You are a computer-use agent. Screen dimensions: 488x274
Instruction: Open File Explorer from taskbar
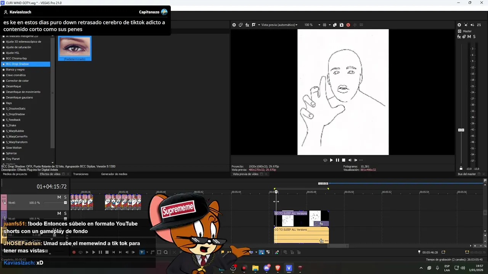point(255,268)
